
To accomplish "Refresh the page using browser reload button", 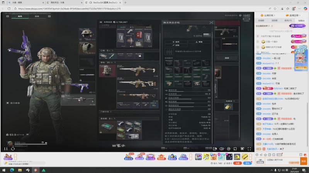I will [x=9, y=8].
